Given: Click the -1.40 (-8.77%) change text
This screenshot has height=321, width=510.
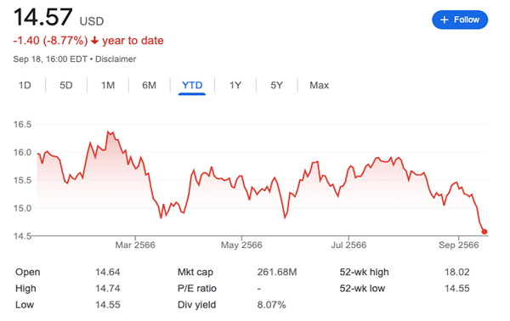Looking at the screenshot, I should (x=50, y=41).
